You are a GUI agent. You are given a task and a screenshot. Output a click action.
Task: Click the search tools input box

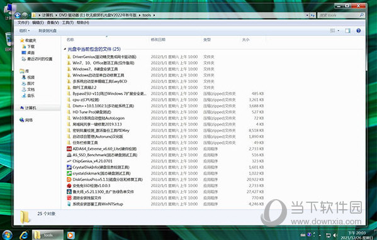pyautogui.click(x=341, y=15)
